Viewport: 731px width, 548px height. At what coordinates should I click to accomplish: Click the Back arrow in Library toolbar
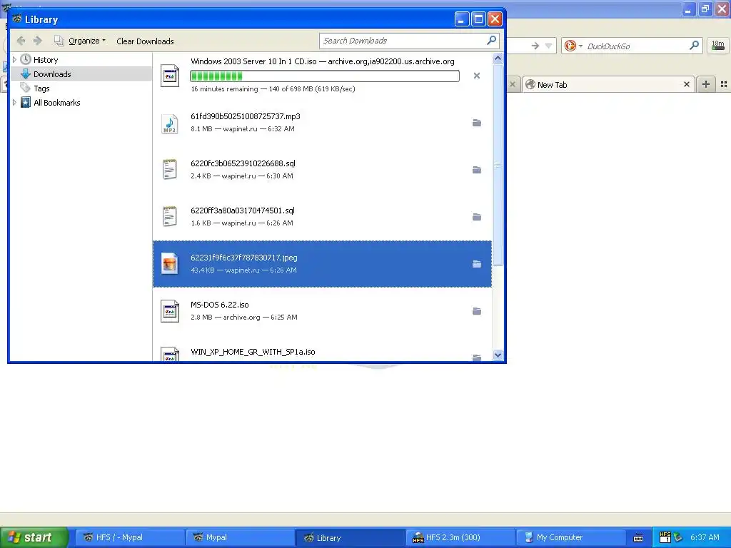pos(21,41)
